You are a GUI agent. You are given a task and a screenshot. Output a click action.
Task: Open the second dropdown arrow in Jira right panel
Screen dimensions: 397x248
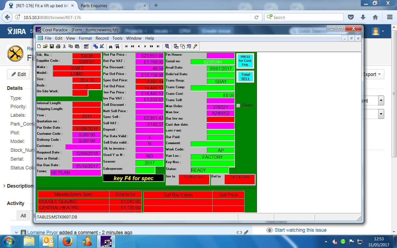pos(381,114)
